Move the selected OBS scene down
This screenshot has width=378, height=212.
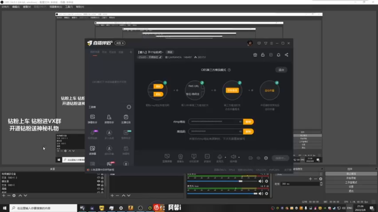pos(129,196)
